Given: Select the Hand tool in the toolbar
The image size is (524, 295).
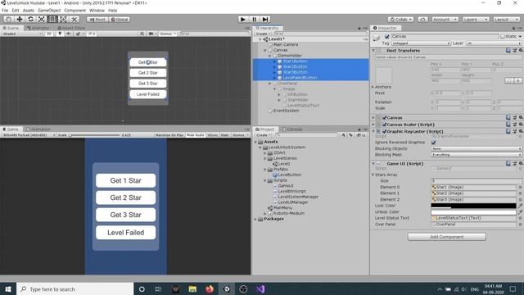Looking at the screenshot, I should (x=9, y=20).
